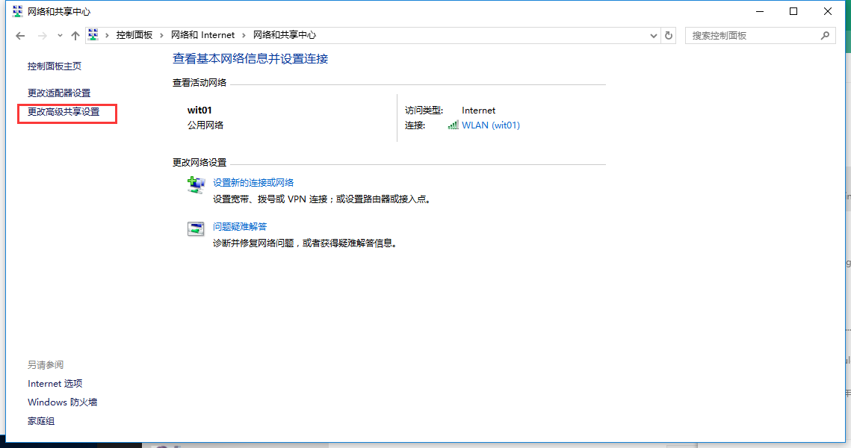Open Windows 防火墙 link
This screenshot has width=851, height=448.
[x=63, y=402]
